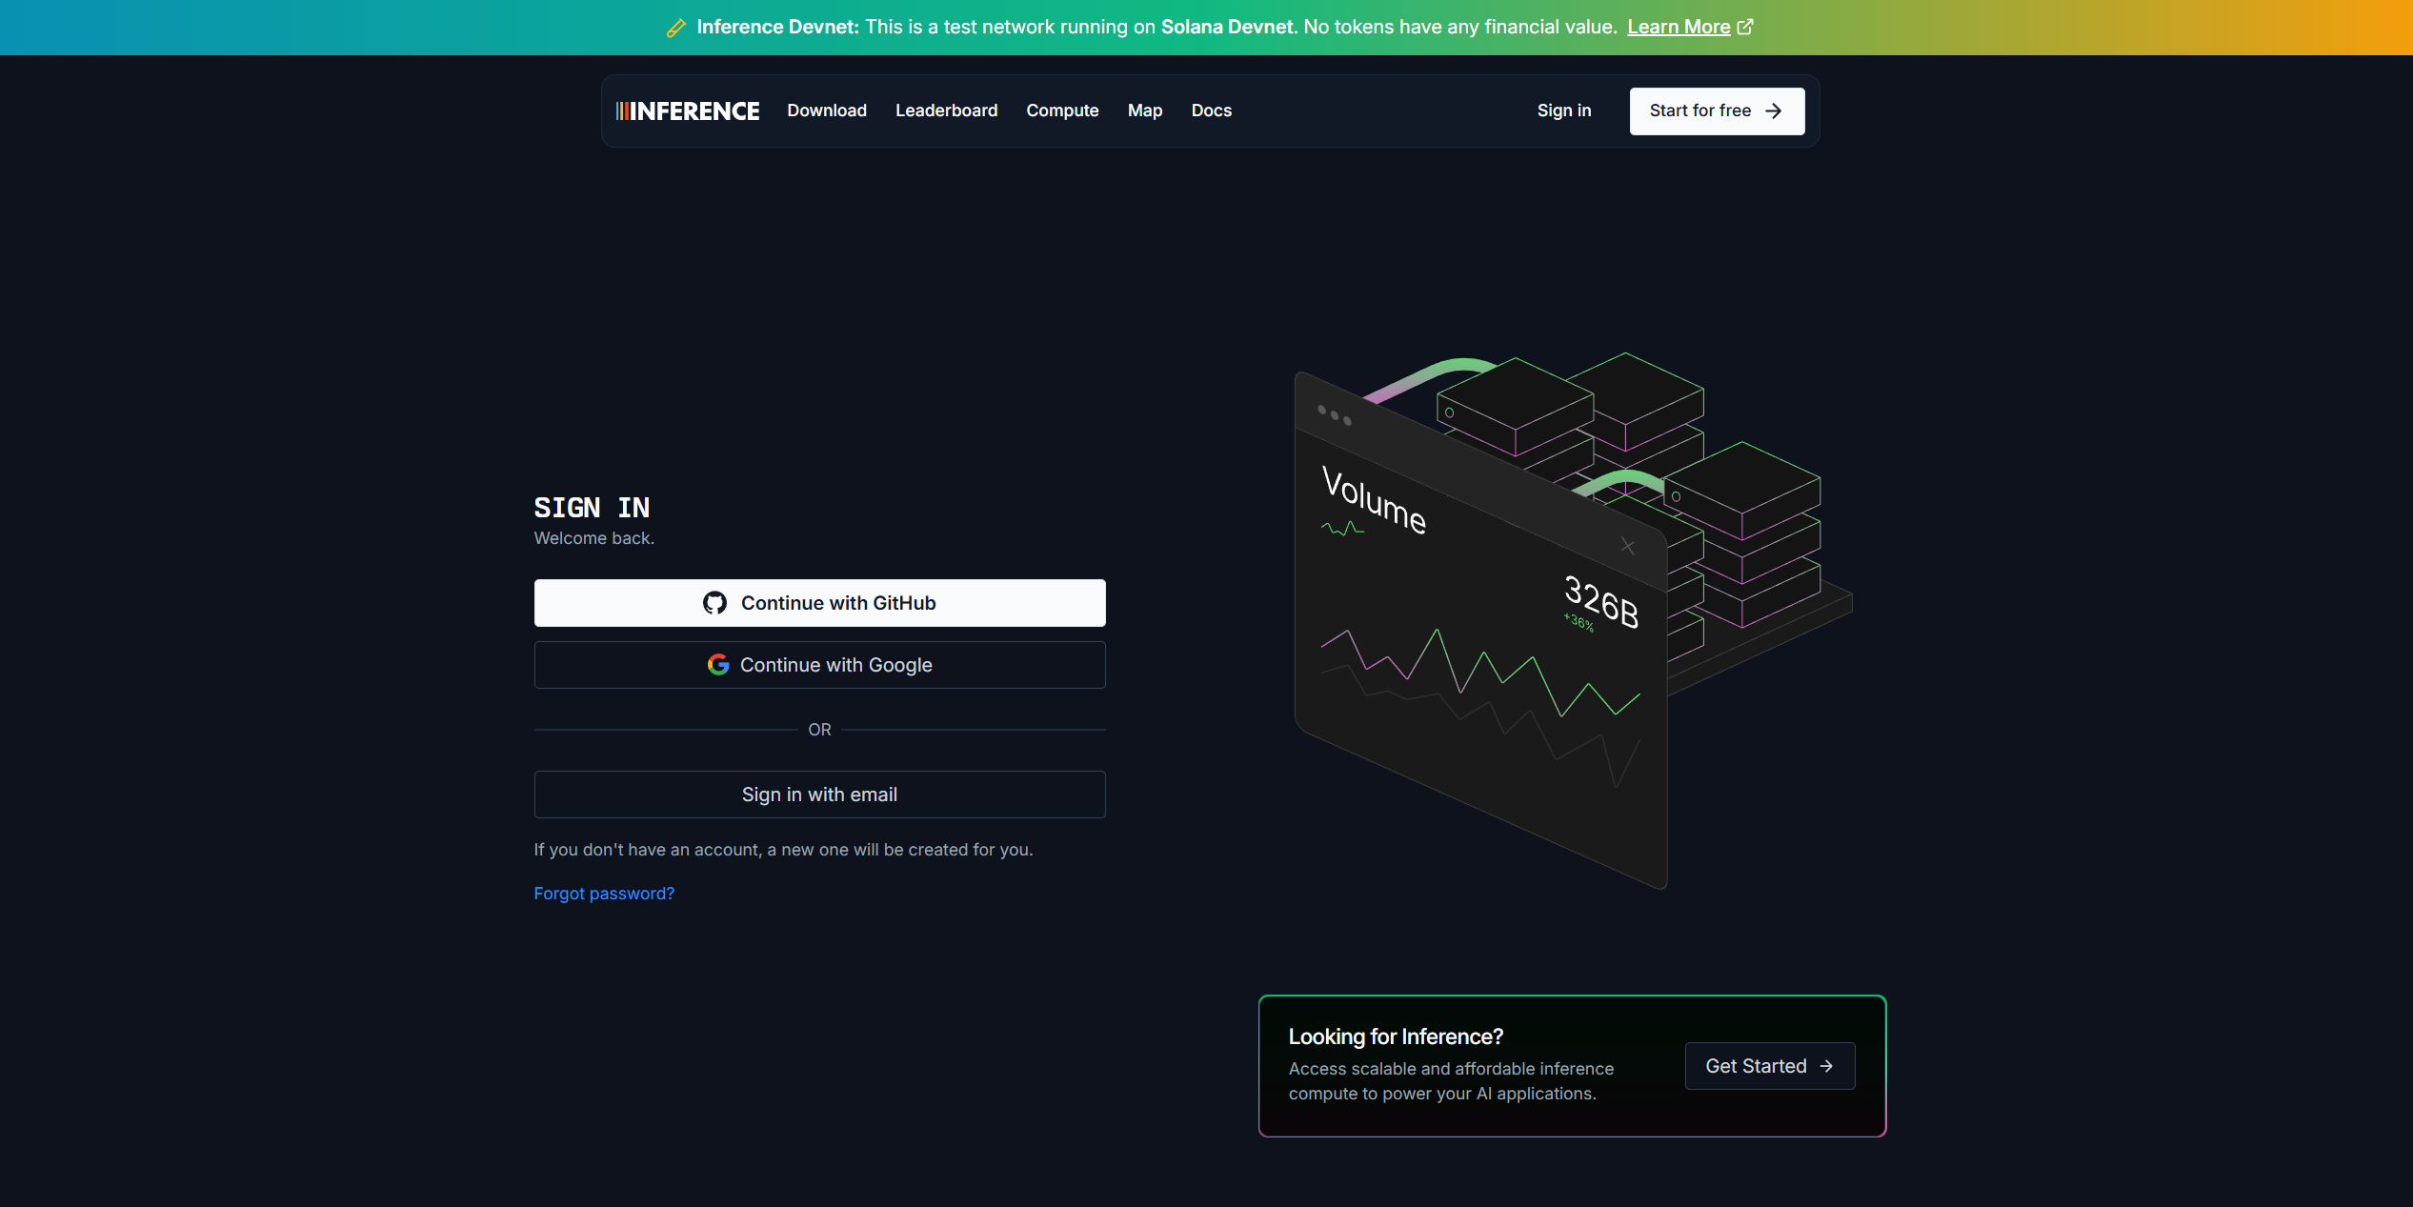Click the Inference logo in navbar

click(x=688, y=111)
